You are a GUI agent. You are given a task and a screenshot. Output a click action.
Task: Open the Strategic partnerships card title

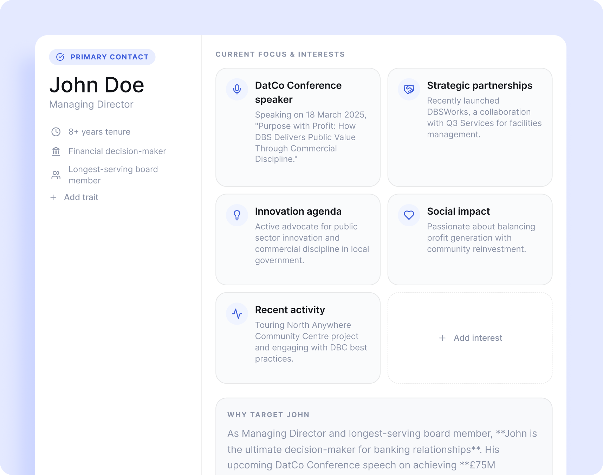480,85
